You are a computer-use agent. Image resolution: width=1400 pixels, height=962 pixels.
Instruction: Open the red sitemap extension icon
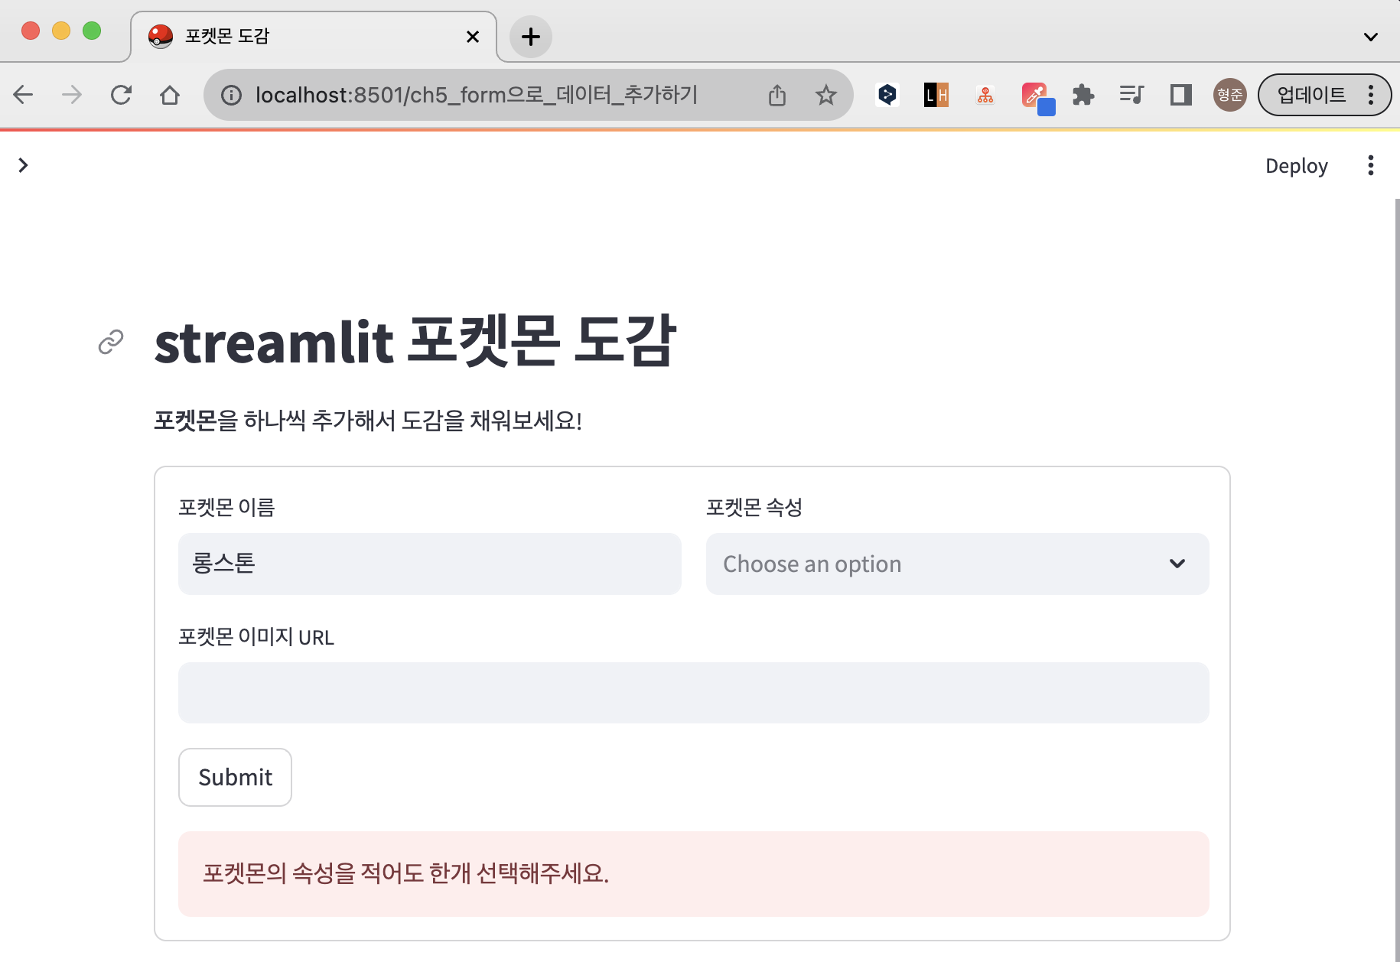pyautogui.click(x=985, y=95)
